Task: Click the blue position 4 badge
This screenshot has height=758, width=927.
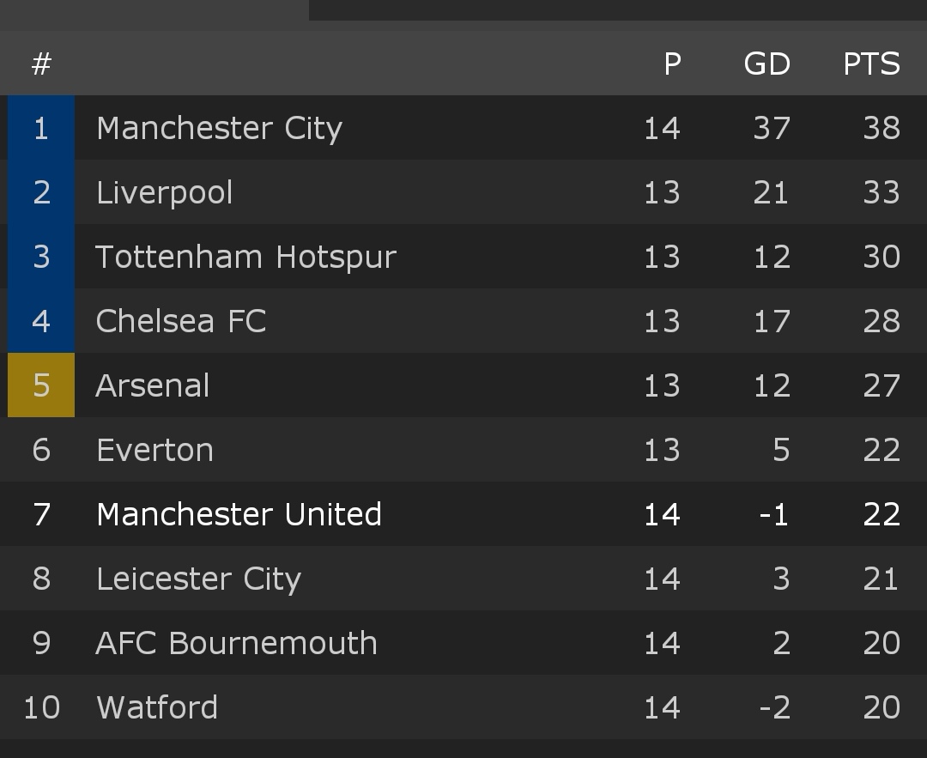Action: pos(41,321)
